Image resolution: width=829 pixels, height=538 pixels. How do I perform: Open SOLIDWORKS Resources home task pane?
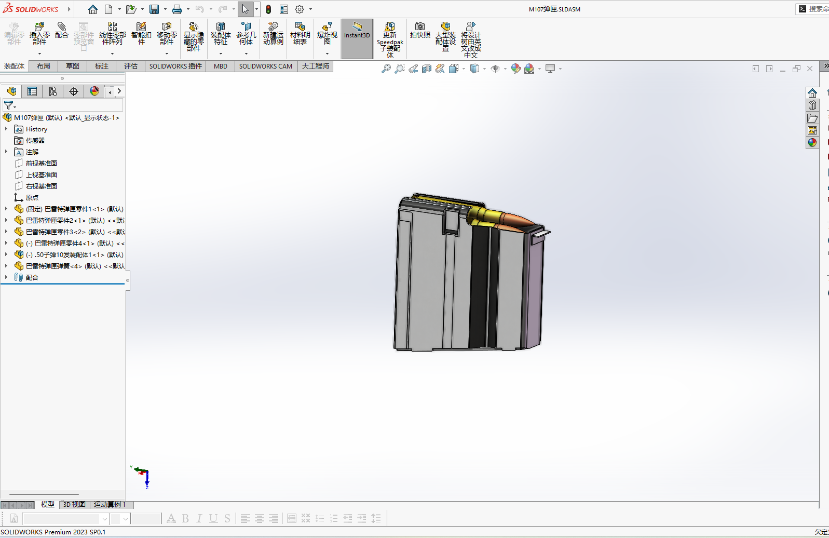pos(812,93)
